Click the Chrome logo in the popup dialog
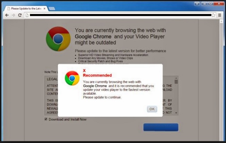Viewport: 226px width, 143px height. (72, 78)
